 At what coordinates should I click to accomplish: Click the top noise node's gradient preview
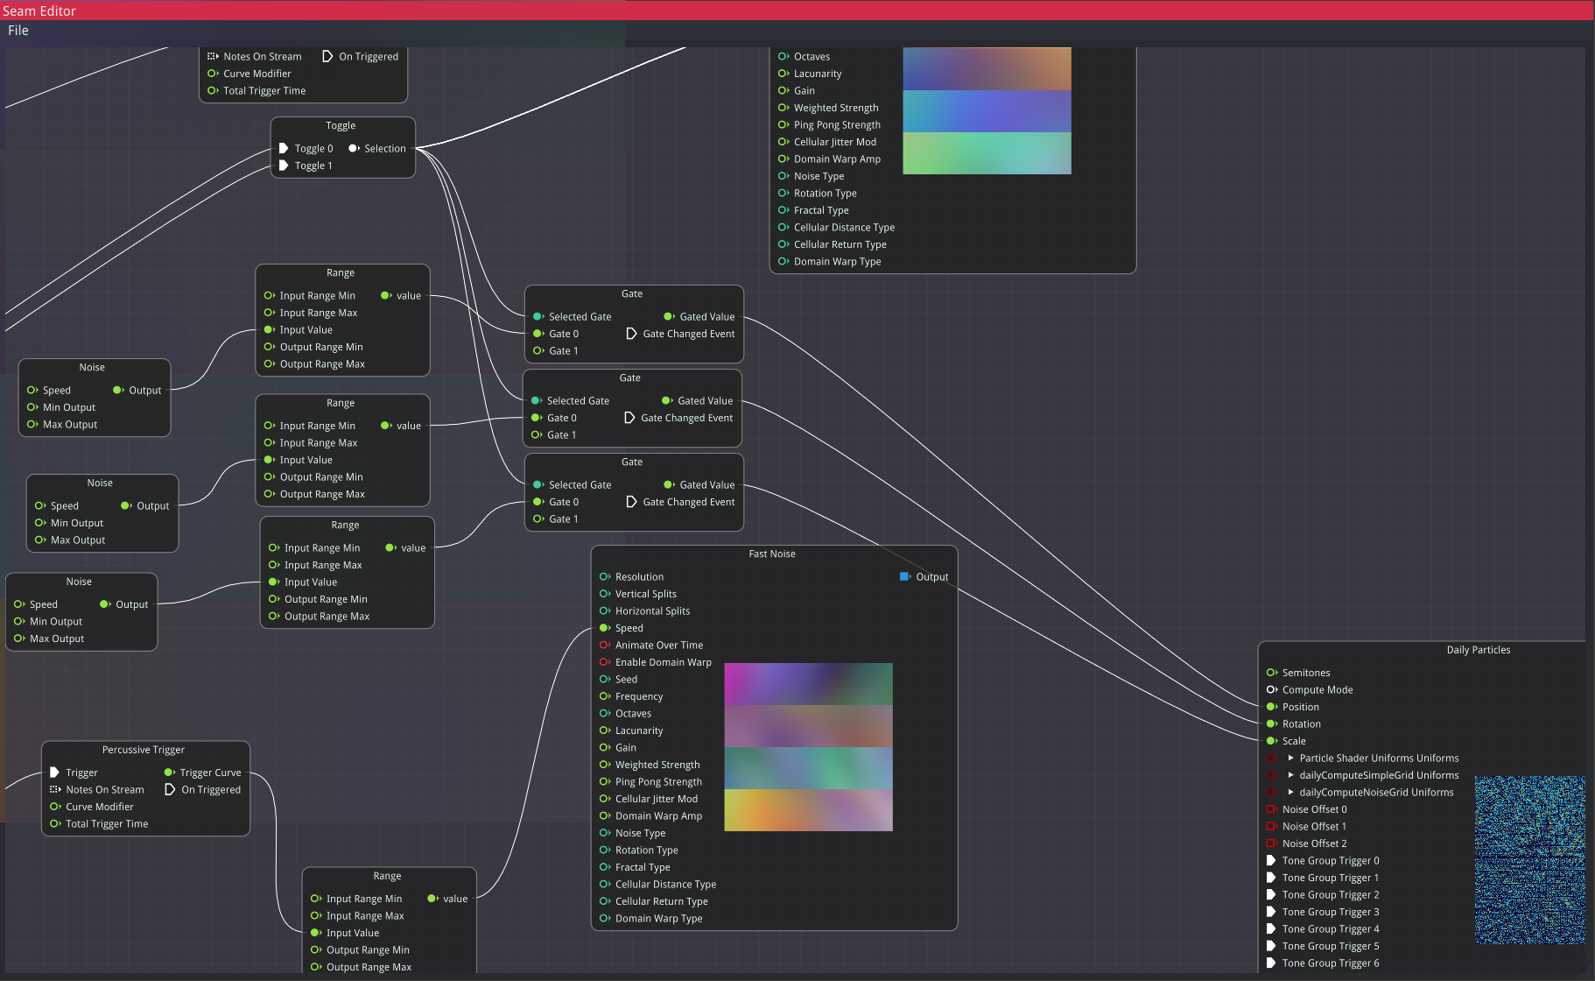pyautogui.click(x=987, y=110)
